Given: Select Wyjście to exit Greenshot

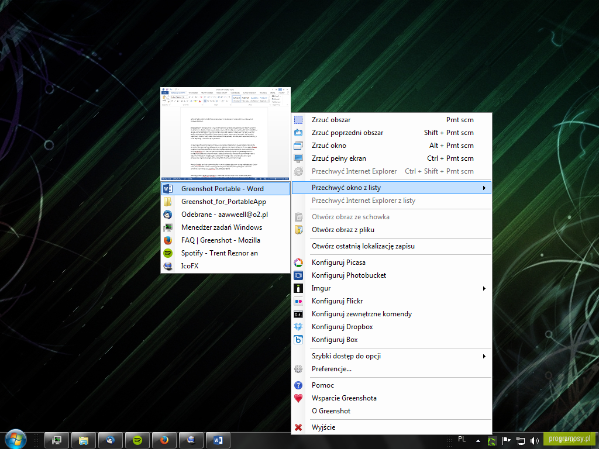Looking at the screenshot, I should pos(391,427).
